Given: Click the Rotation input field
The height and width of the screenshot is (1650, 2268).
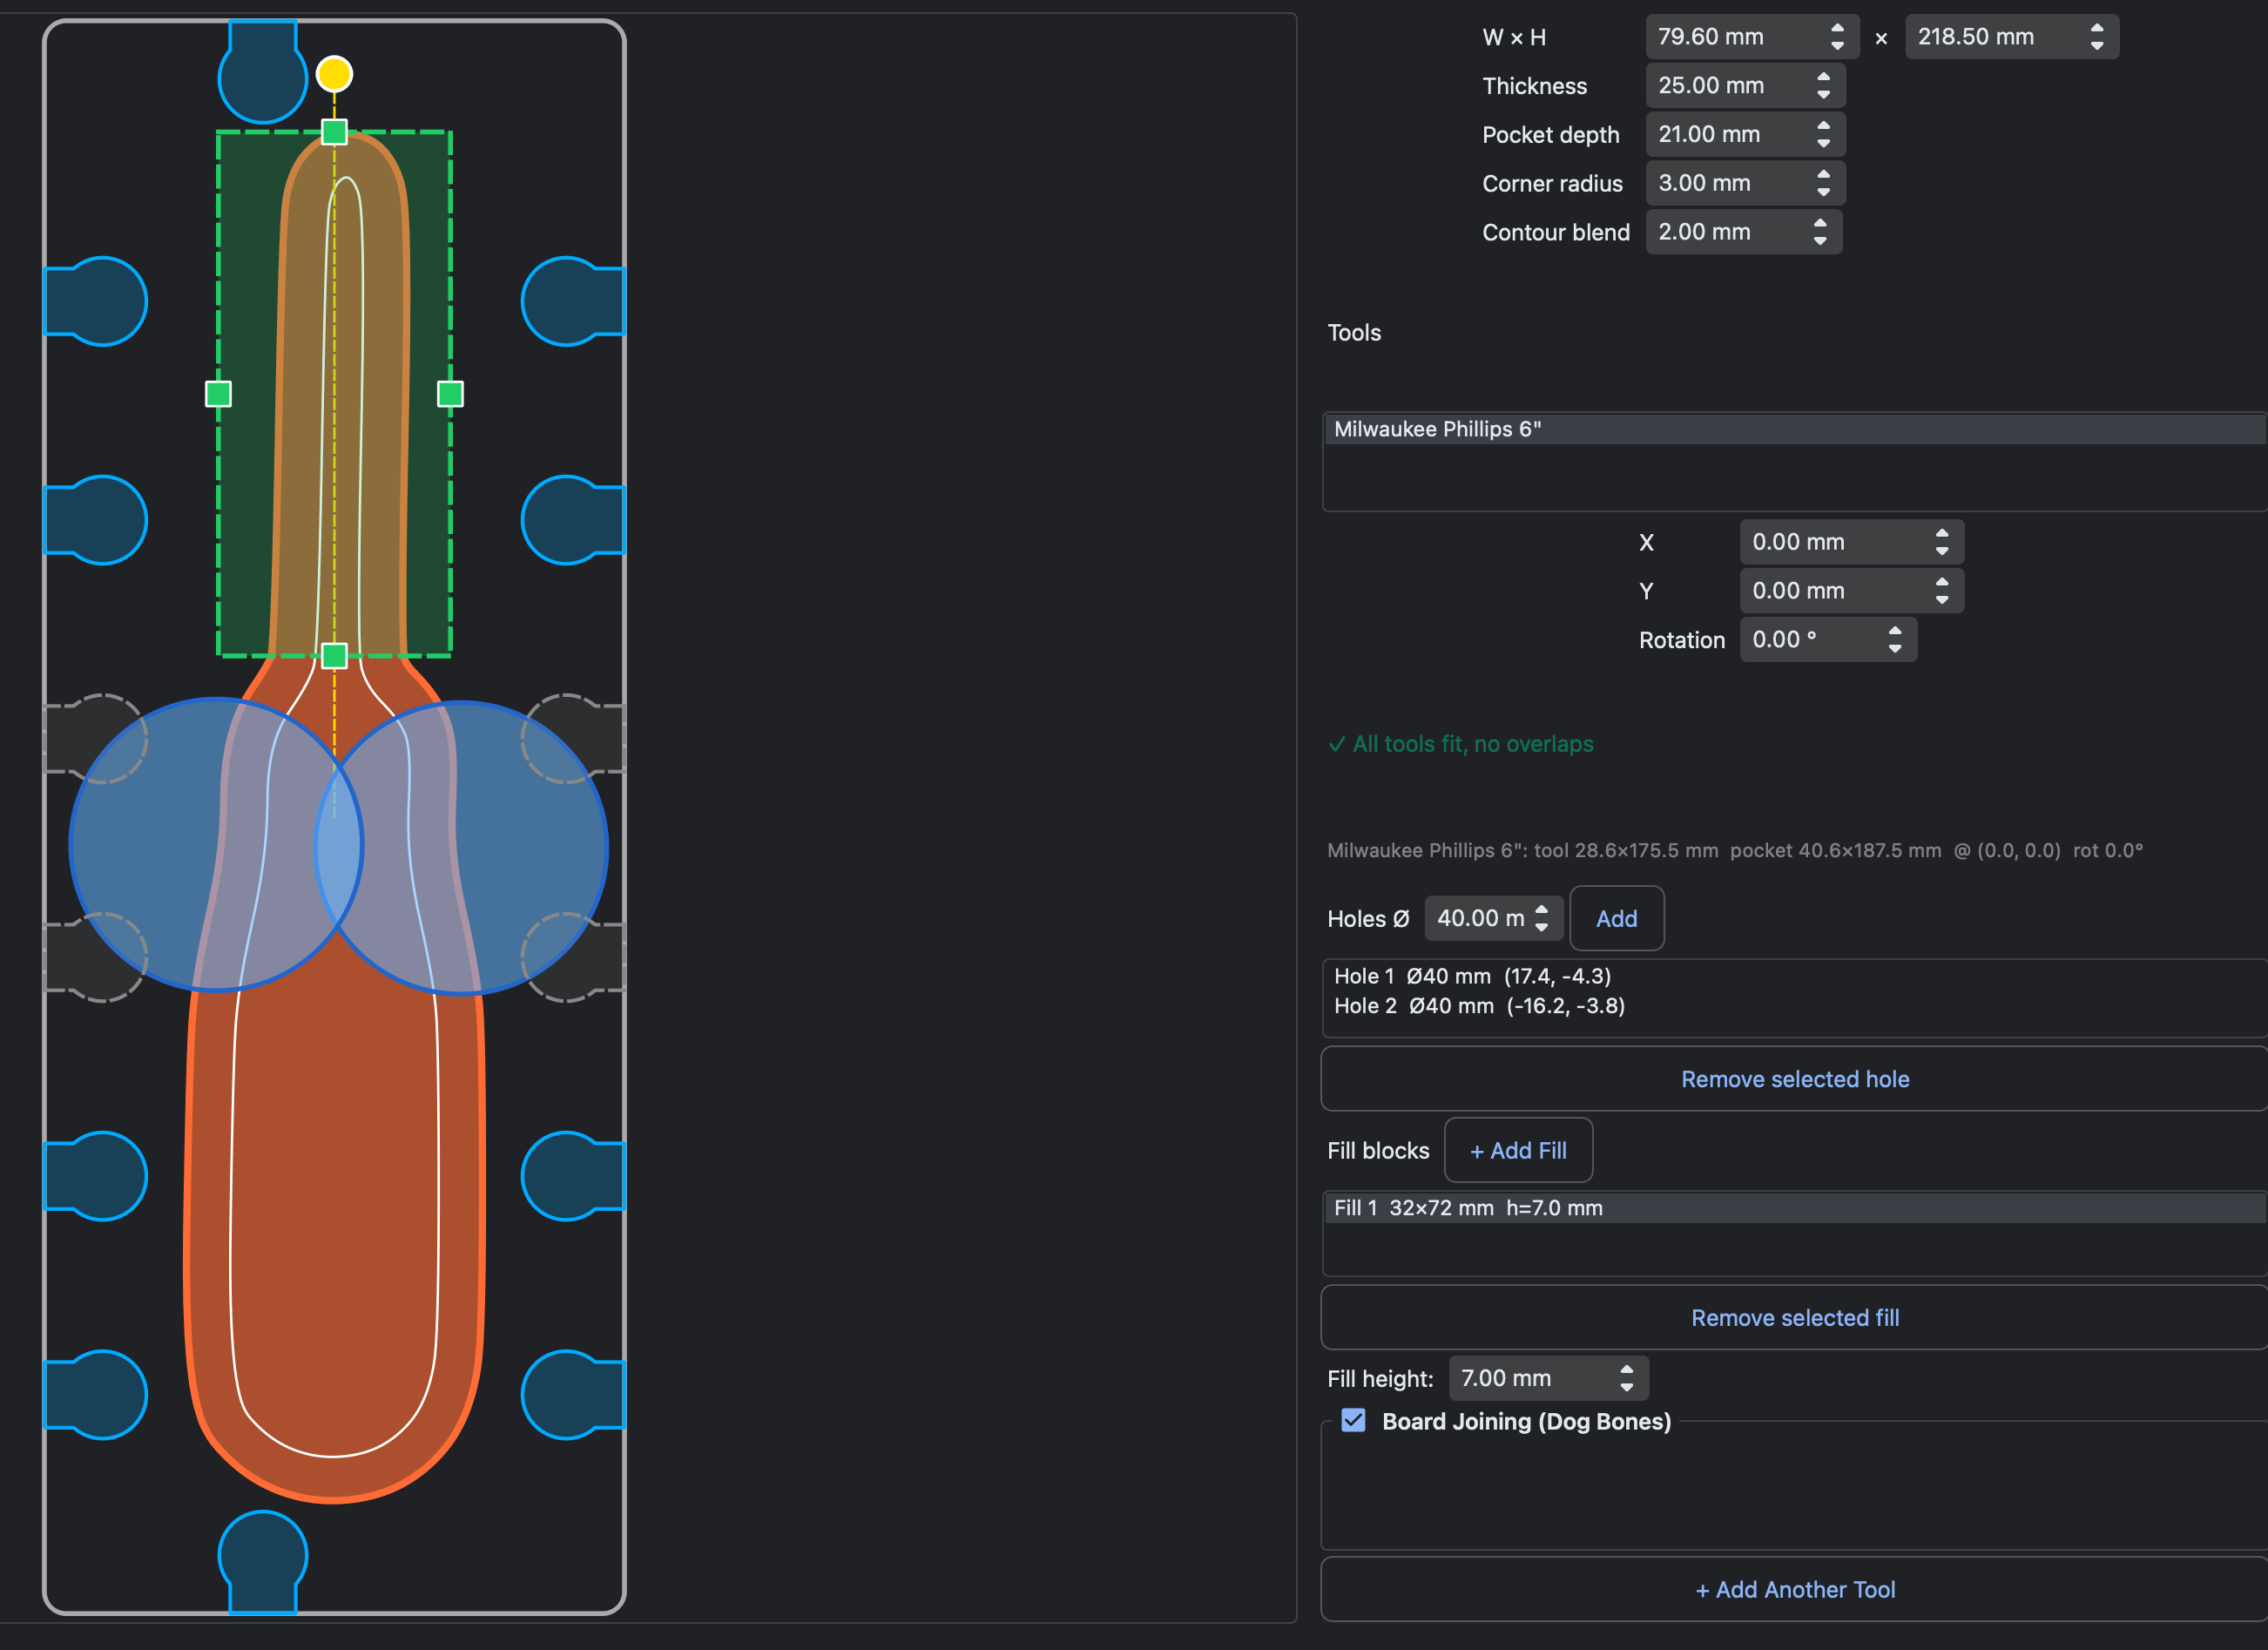Looking at the screenshot, I should pos(1828,639).
